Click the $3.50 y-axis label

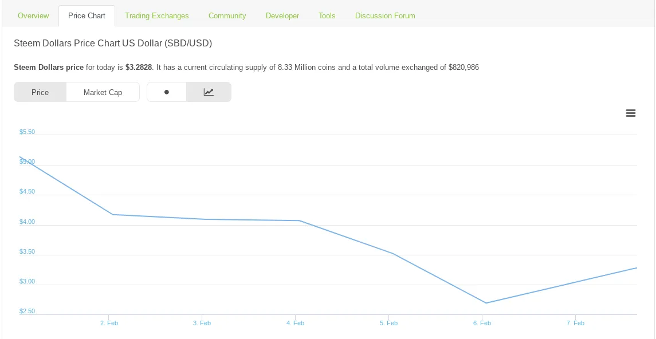tap(27, 251)
